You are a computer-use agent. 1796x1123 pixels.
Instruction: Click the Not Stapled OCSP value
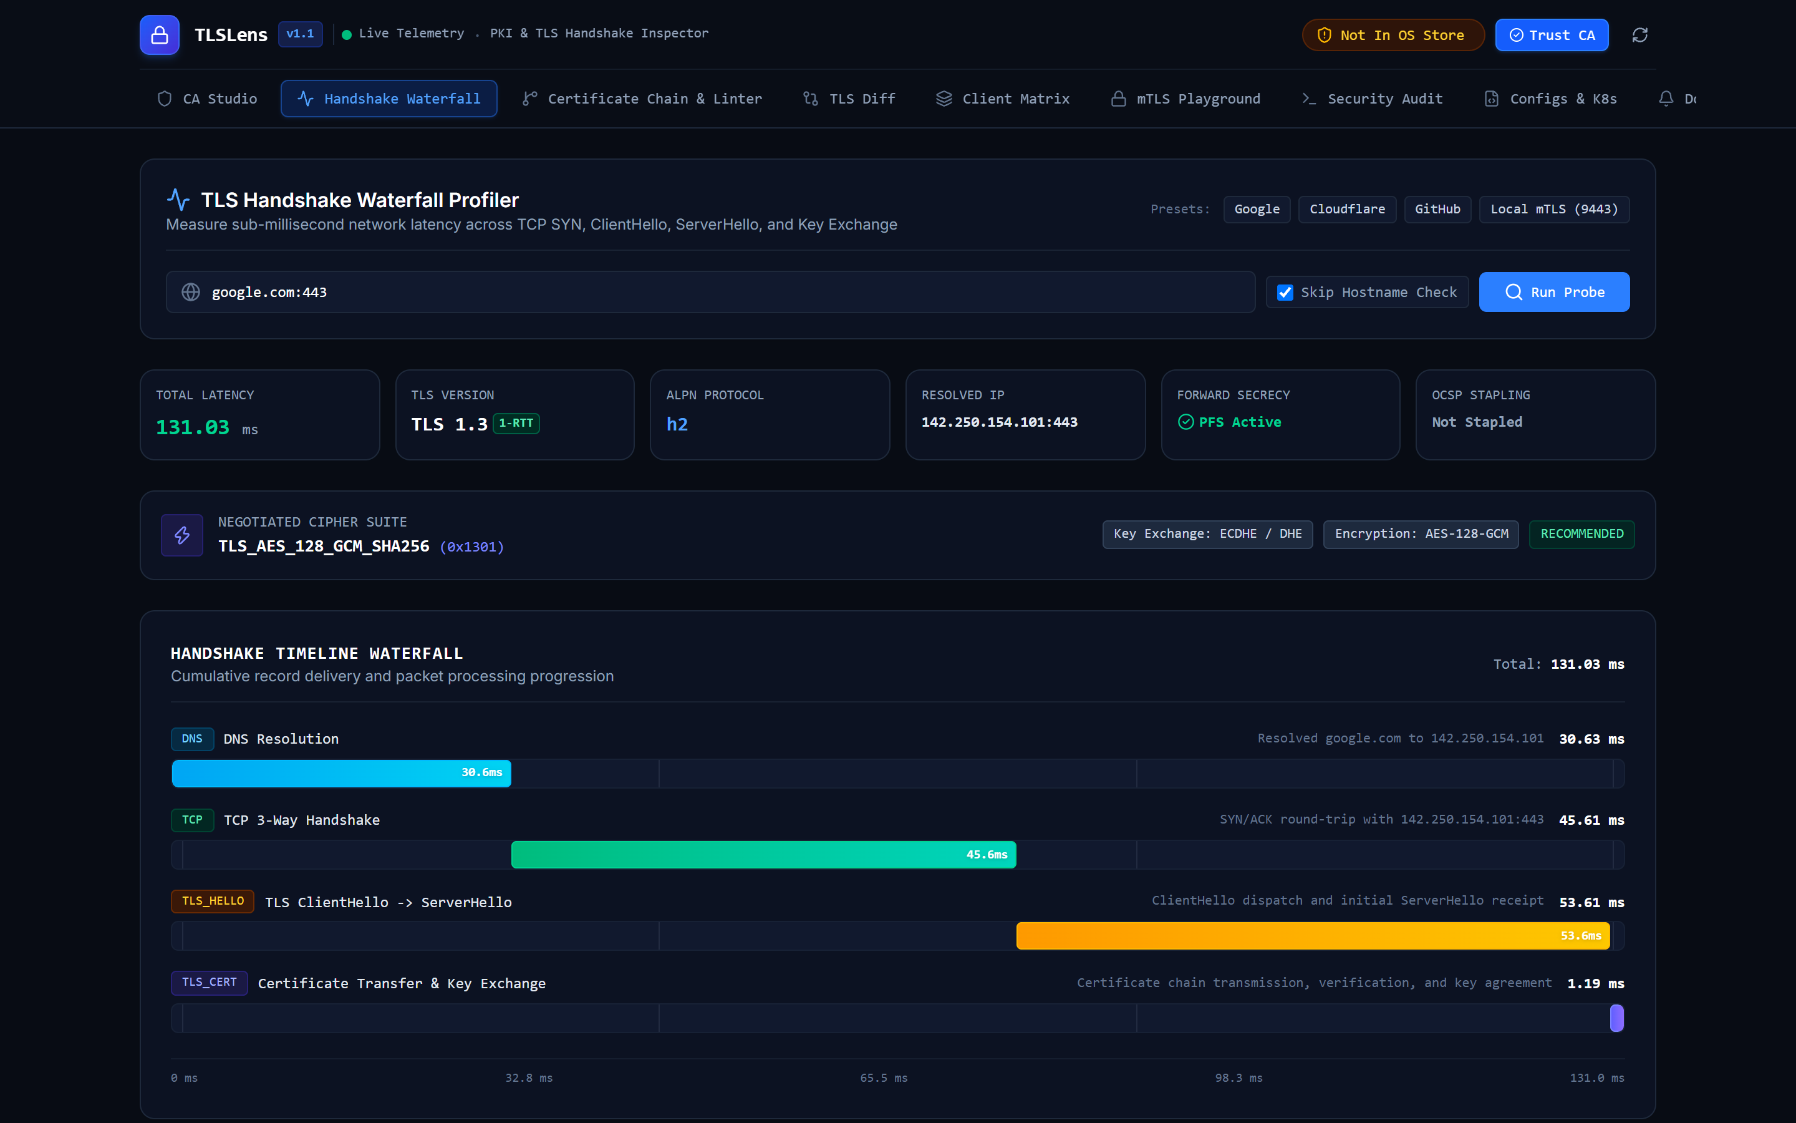1477,422
